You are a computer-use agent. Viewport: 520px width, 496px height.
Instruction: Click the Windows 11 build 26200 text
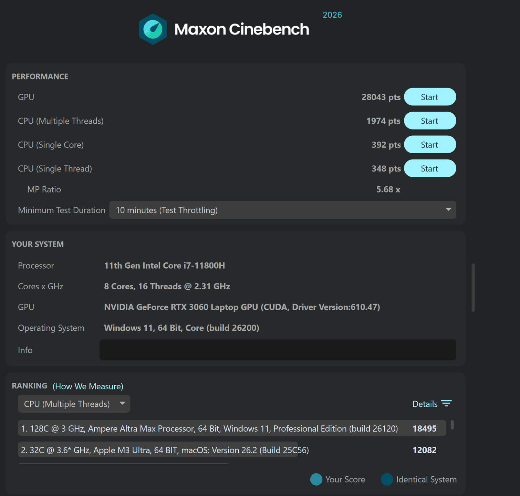coord(181,328)
